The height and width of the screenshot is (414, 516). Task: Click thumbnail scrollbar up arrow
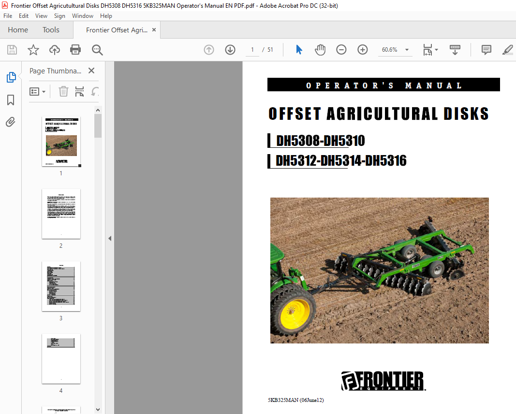click(98, 110)
